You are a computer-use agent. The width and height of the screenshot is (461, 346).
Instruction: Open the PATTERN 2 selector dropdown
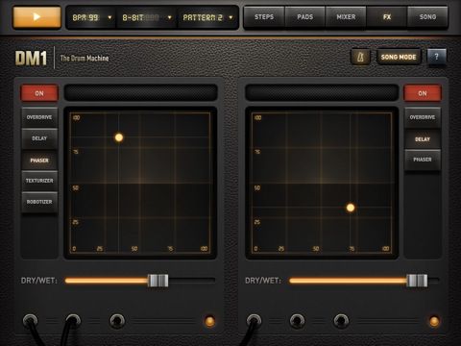pyautogui.click(x=207, y=17)
